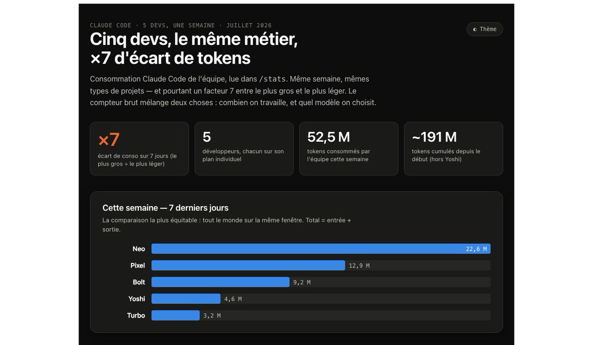Click the half-circle icon in Thème button
This screenshot has height=345, width=593.
(x=475, y=29)
